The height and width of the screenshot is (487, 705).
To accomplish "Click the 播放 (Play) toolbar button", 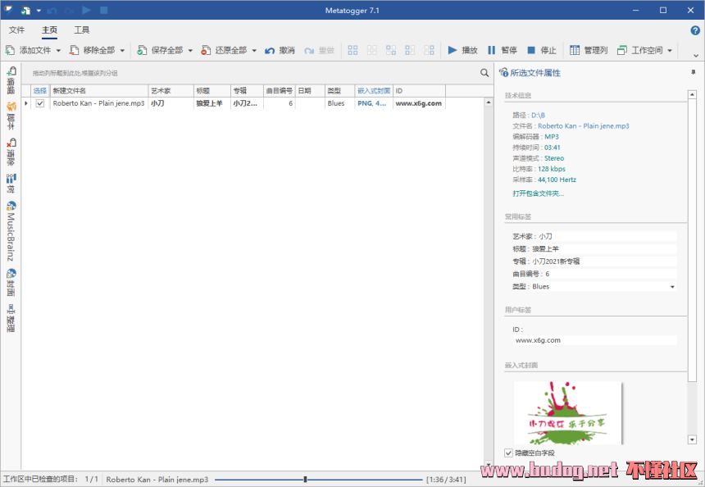I will (x=462, y=50).
